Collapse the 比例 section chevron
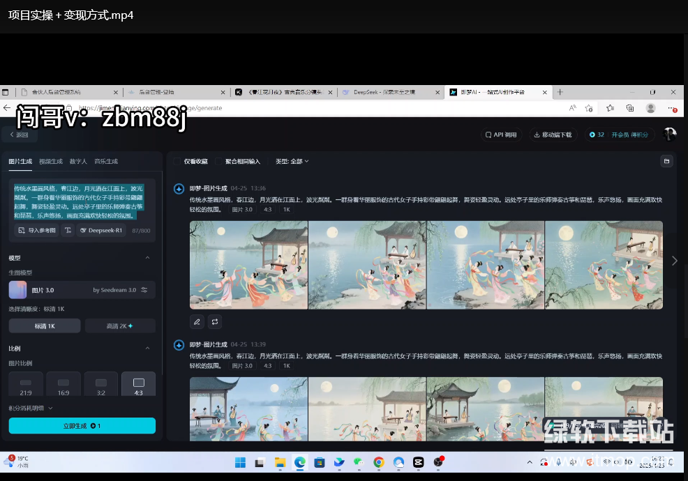 [147, 348]
